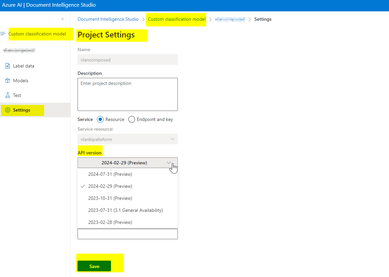The image size is (389, 277).
Task: Click the Settings breadcrumb text
Action: pos(263,19)
